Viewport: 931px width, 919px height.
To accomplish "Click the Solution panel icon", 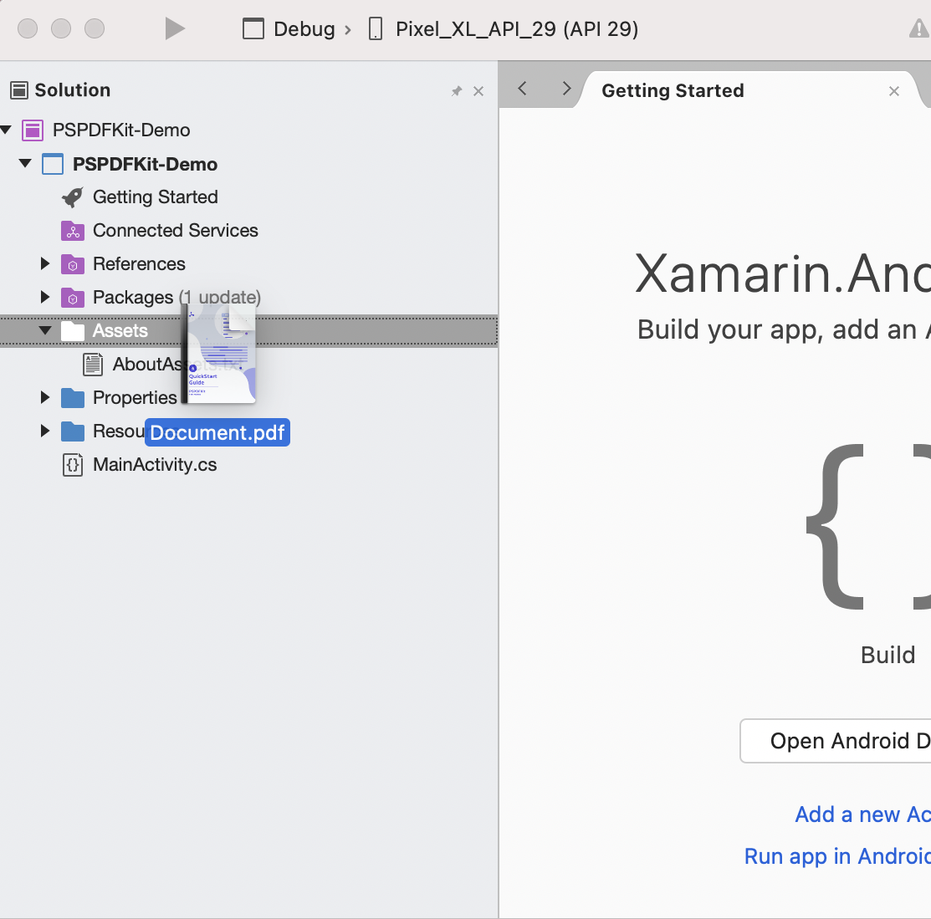I will [19, 90].
